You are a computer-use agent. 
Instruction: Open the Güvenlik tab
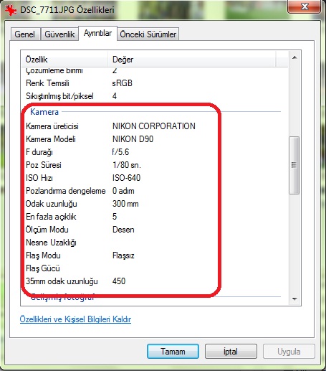point(59,34)
